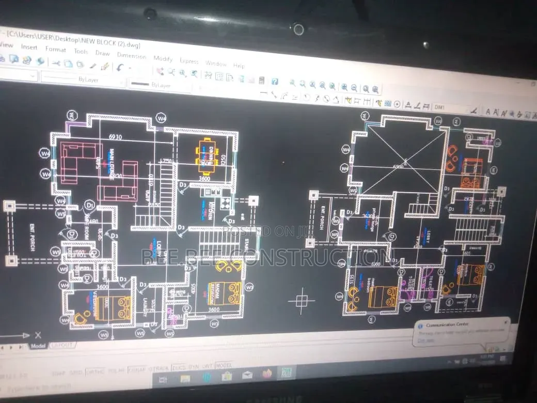Click the Zoom Extents icon at toolbar end
The image size is (537, 403).
pyautogui.click(x=375, y=89)
